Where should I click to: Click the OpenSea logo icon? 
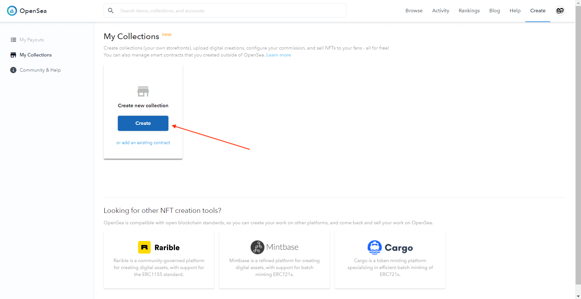[12, 11]
